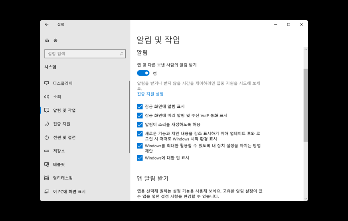Viewport: 348px width, 221px height.
Task: Uncheck Windows 시작 환경 표시 checkbox
Action: [140, 134]
